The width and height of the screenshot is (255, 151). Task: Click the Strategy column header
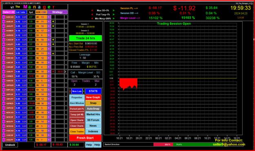click(x=58, y=12)
